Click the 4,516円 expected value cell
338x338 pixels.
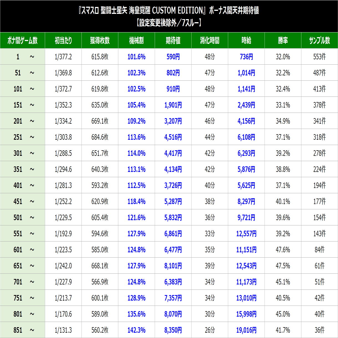(x=173, y=137)
